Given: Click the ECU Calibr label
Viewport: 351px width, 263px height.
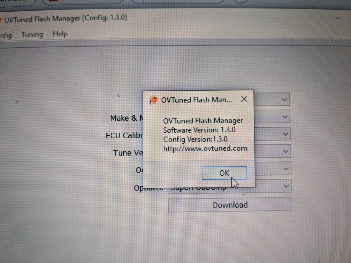Looking at the screenshot, I should point(124,135).
